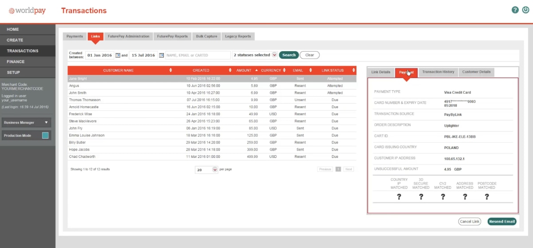The height and width of the screenshot is (248, 533).
Task: Open Setup in sidebar
Action: [28, 72]
